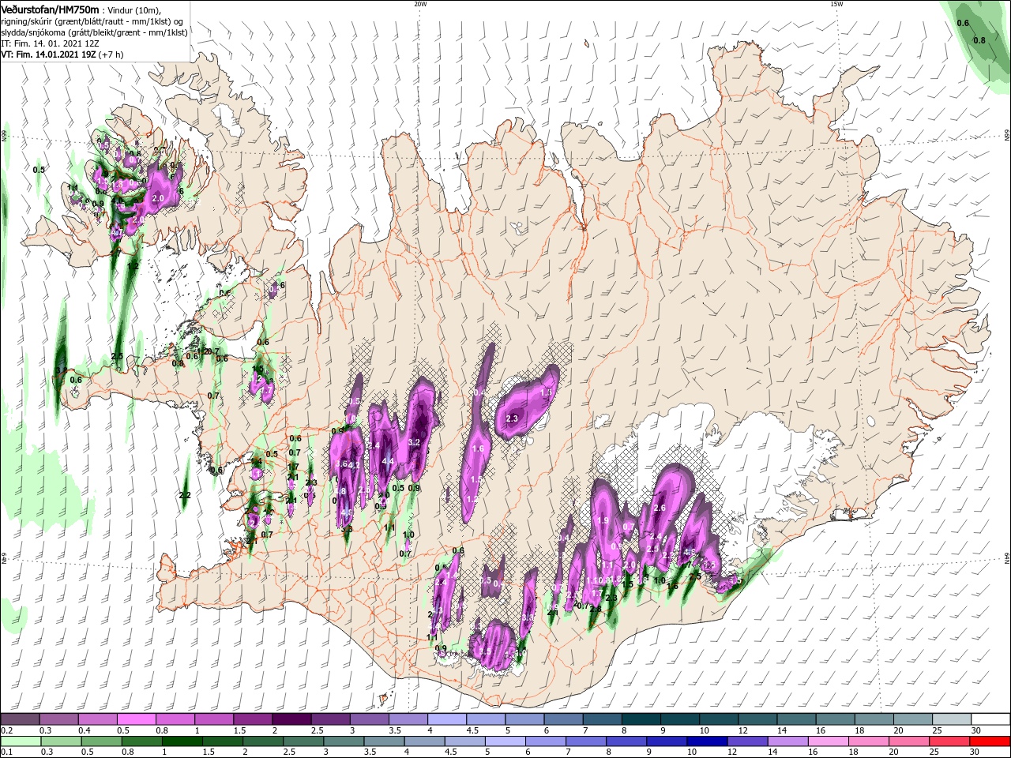
Task: Pick the navy blue swatch between 10 and 12
Action: point(706,741)
